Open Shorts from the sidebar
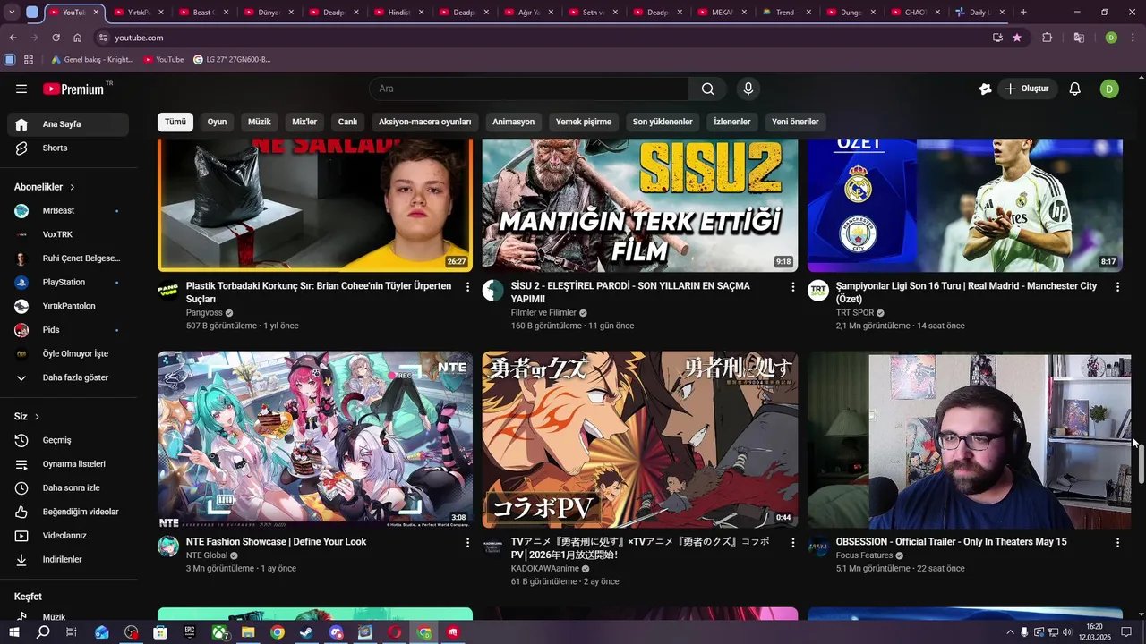The width and height of the screenshot is (1146, 644). point(68,148)
